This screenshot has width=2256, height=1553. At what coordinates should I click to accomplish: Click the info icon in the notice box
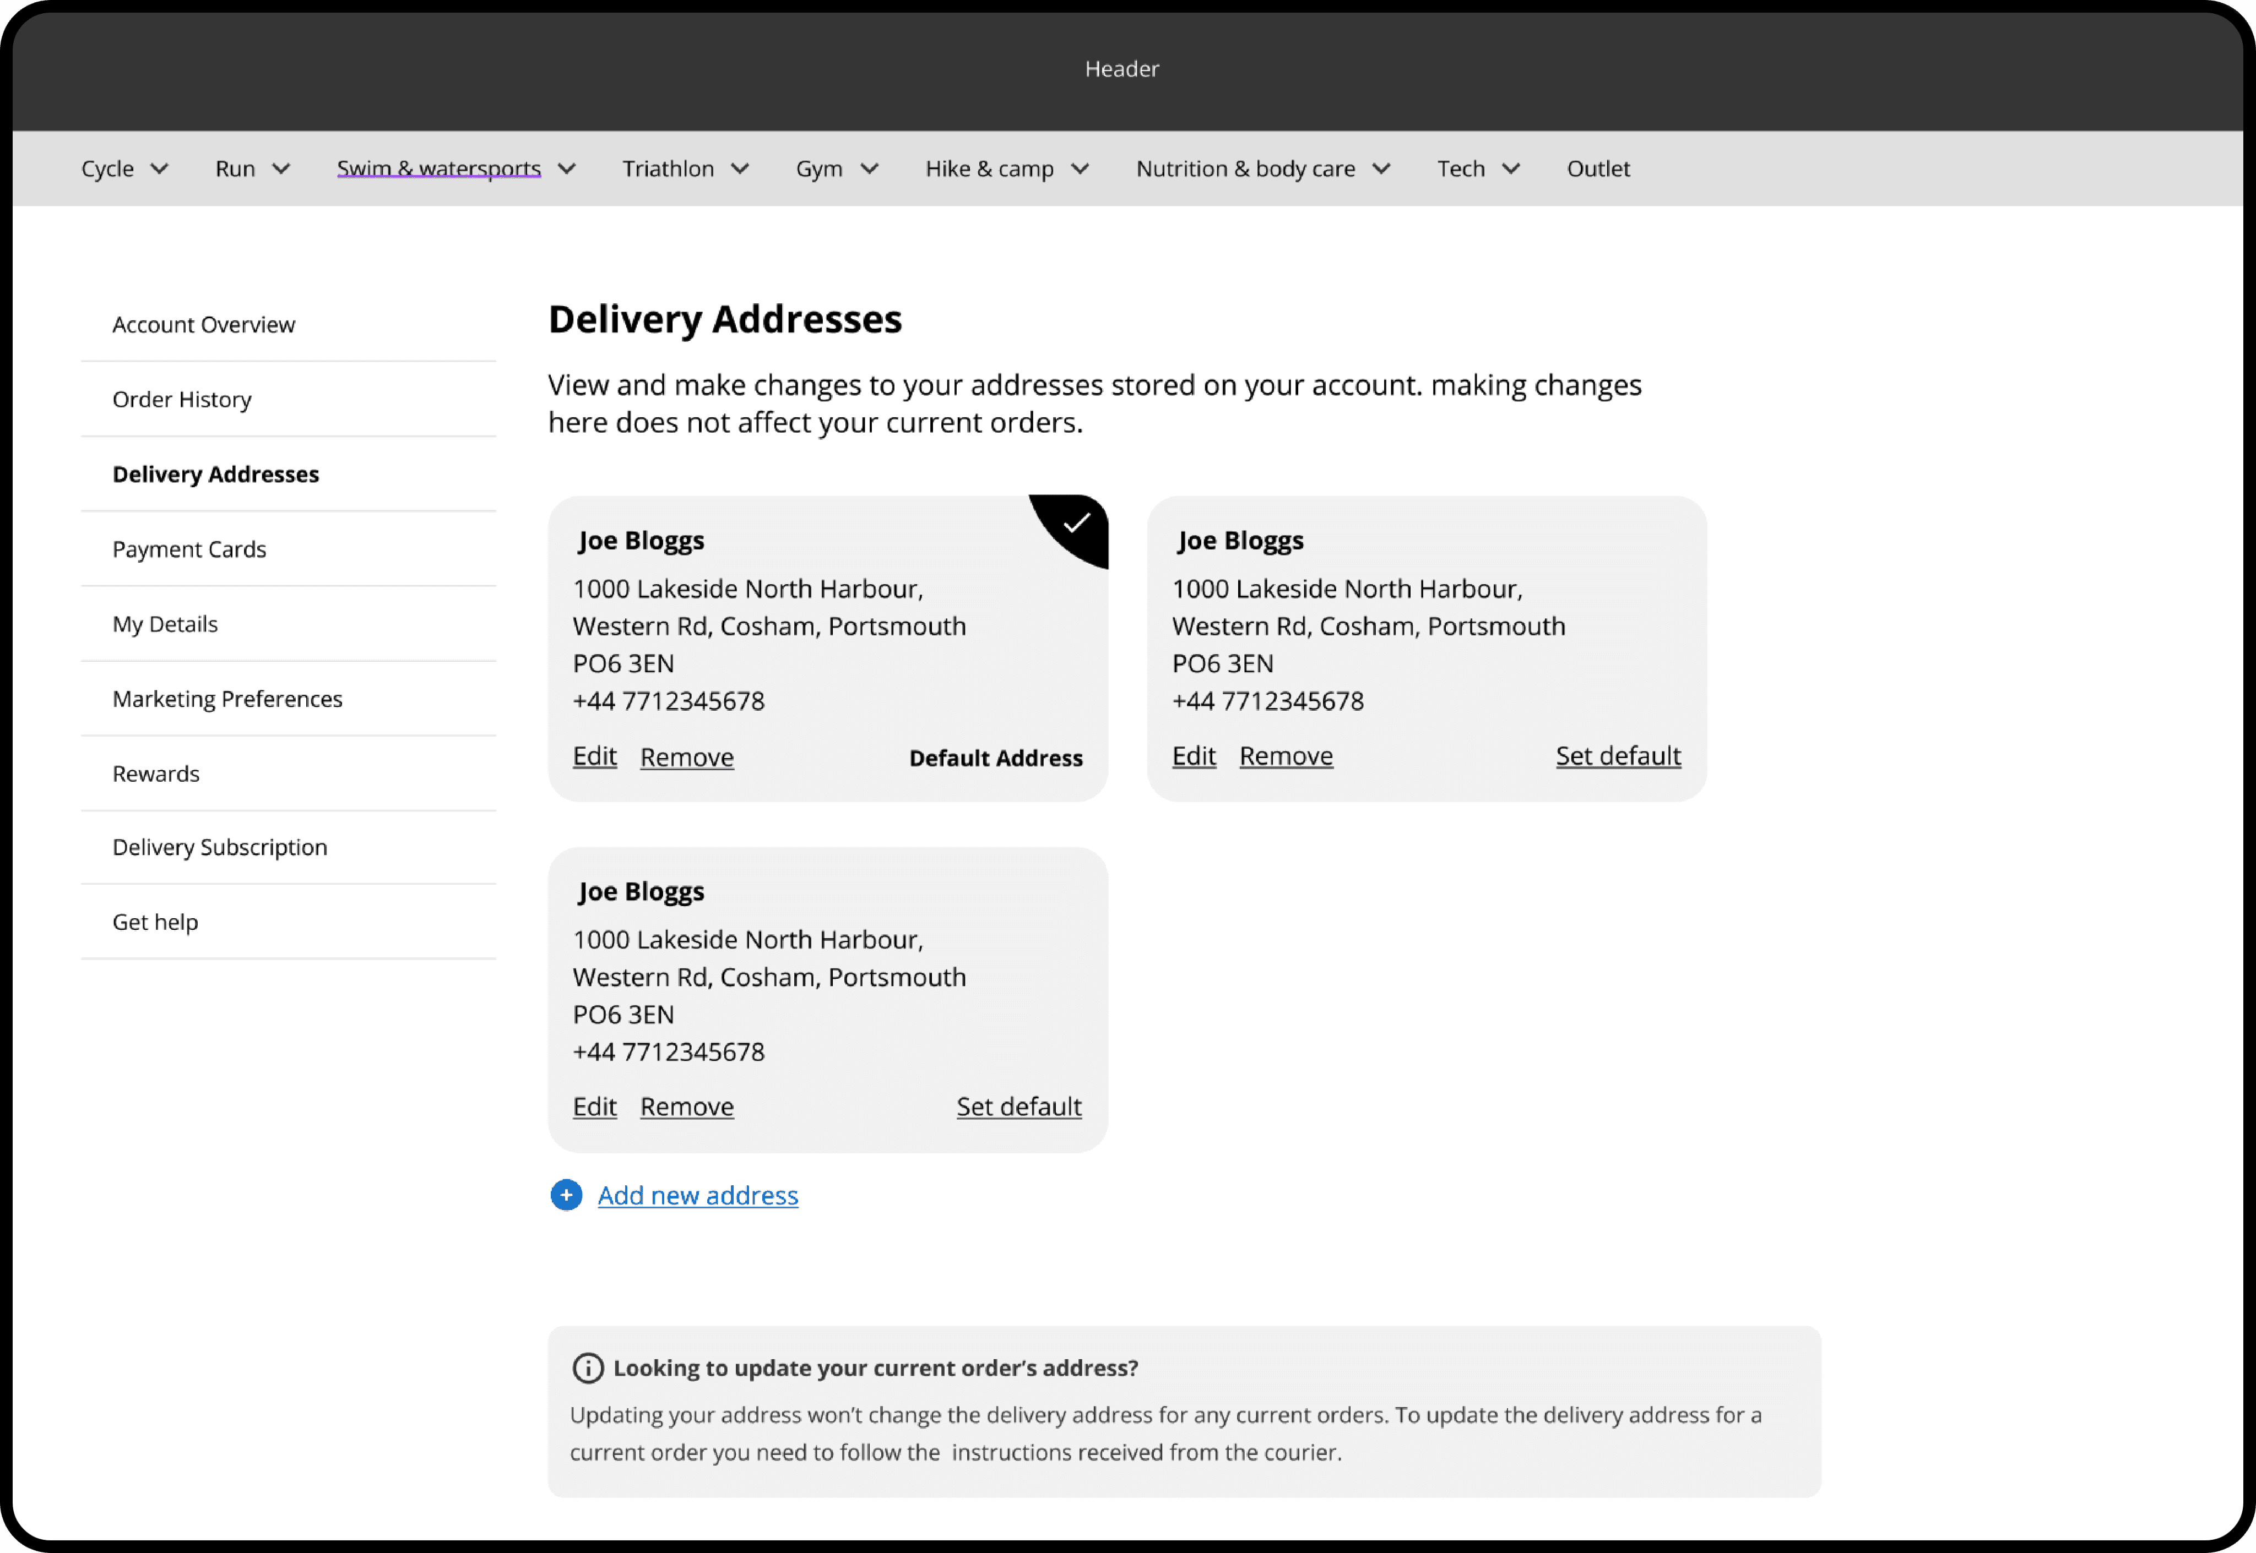(588, 1368)
